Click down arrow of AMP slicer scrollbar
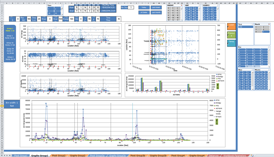 pyautogui.click(x=200, y=20)
